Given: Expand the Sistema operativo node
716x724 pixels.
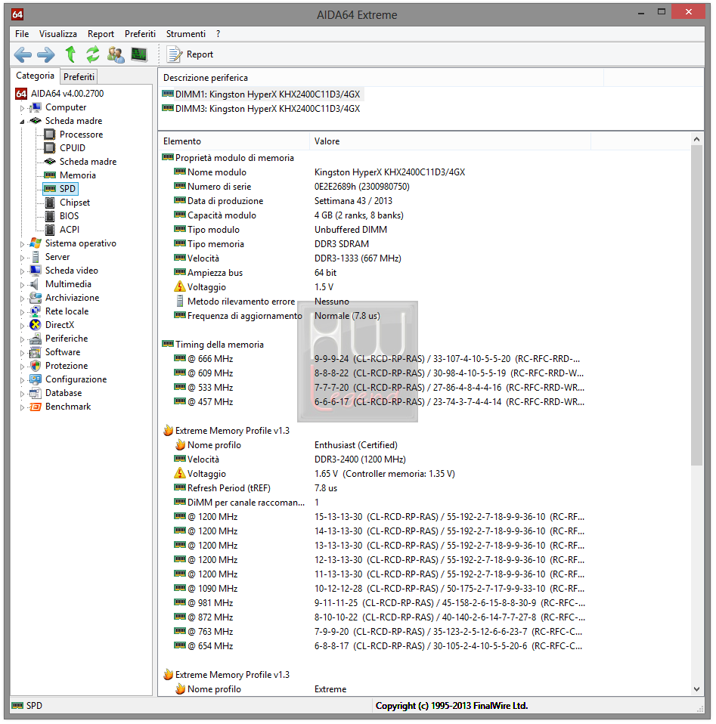Looking at the screenshot, I should tap(22, 244).
